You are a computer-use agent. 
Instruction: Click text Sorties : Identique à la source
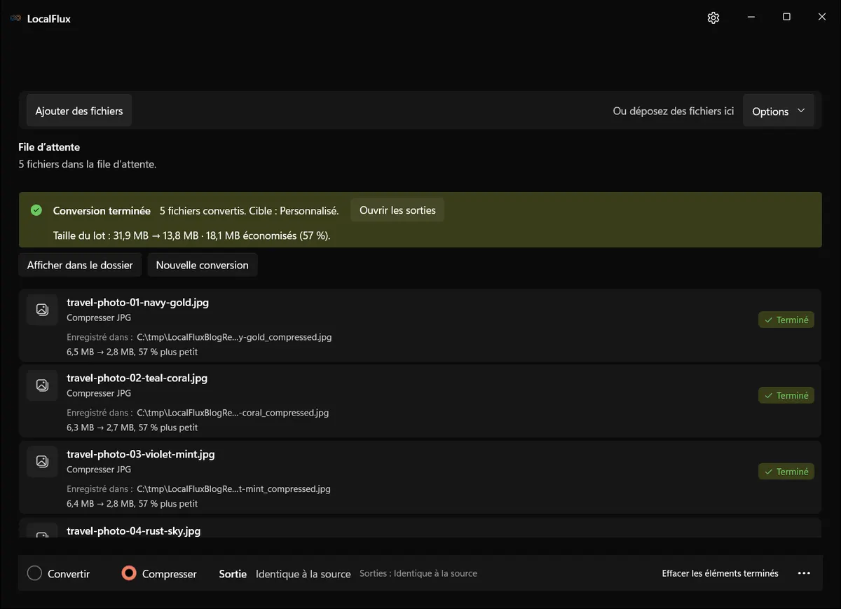click(418, 573)
